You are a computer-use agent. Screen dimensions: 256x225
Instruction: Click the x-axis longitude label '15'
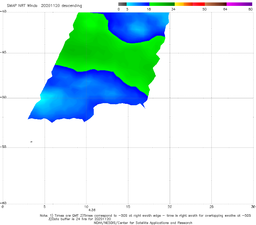pyautogui.click(x=128, y=207)
